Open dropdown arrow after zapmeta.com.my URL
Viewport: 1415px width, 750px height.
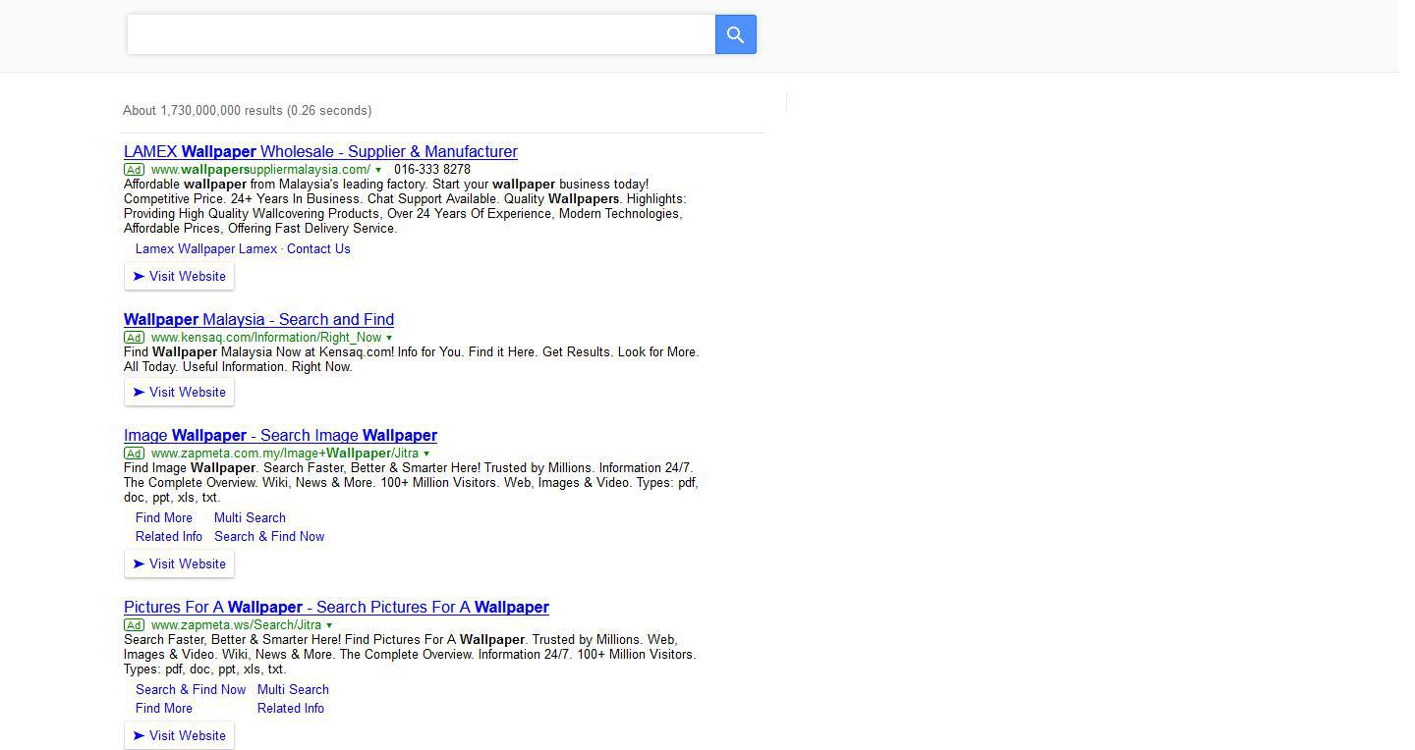point(426,454)
